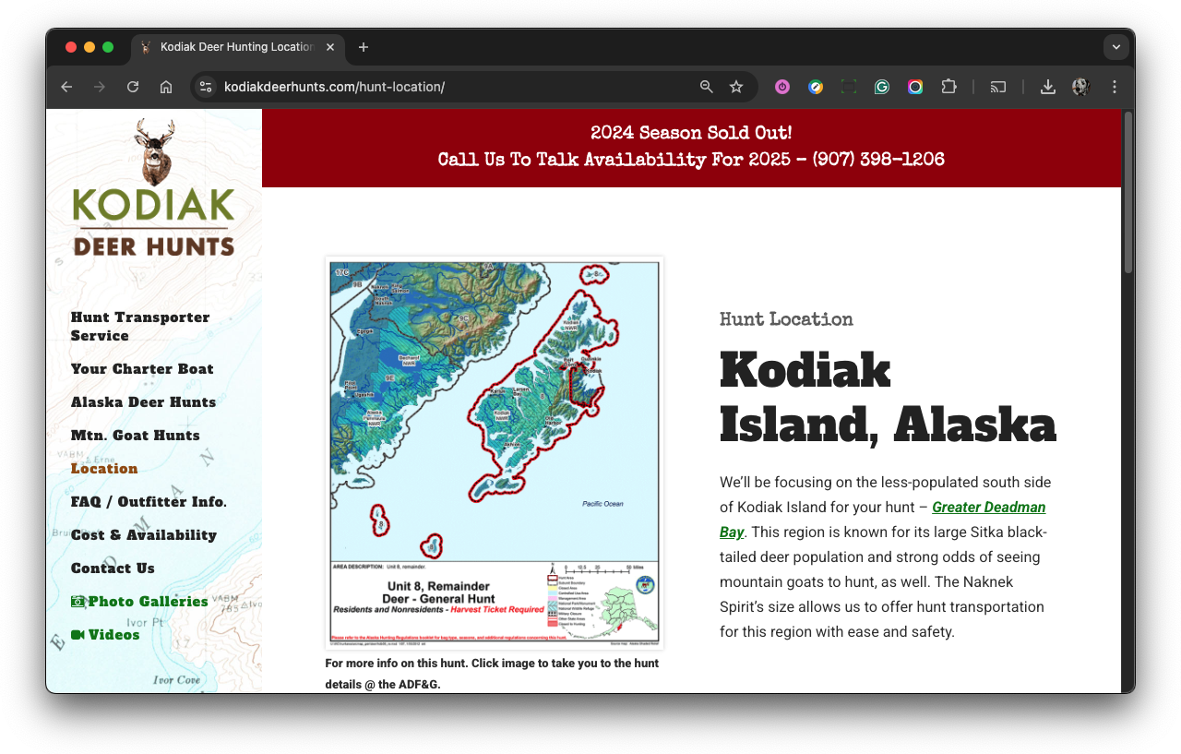Click the Unit 8 hunt map image
Viewport: 1181px width, 754px height.
(x=495, y=453)
